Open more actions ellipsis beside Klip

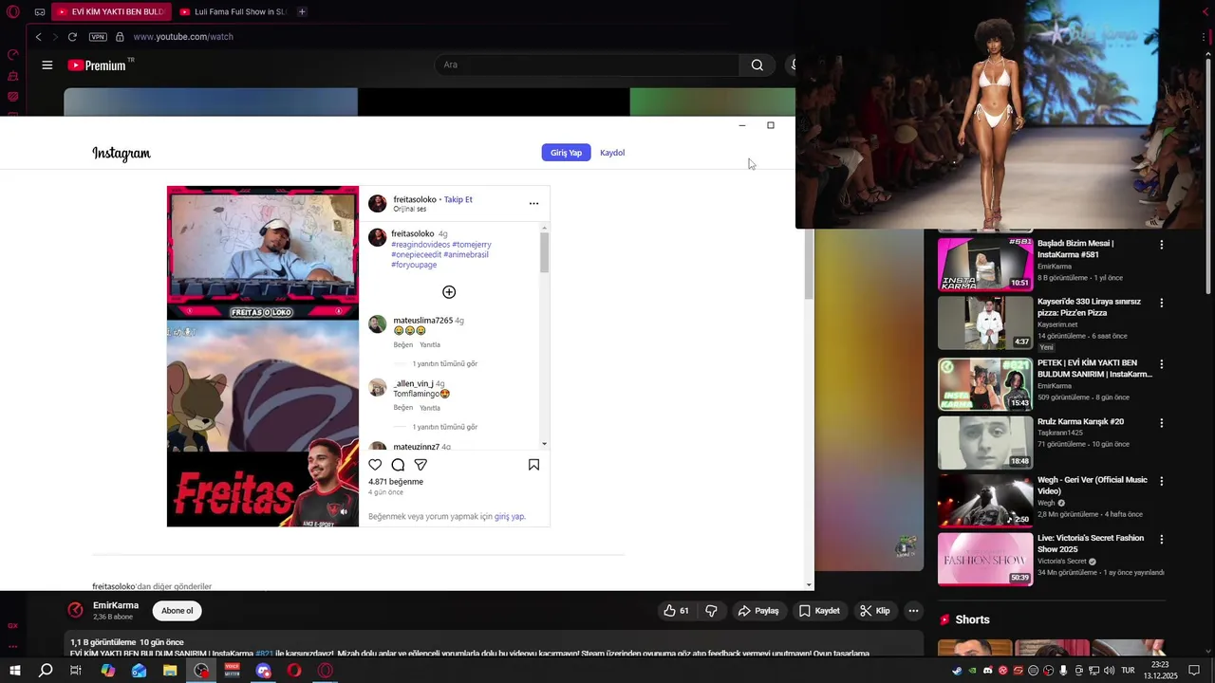(x=913, y=611)
